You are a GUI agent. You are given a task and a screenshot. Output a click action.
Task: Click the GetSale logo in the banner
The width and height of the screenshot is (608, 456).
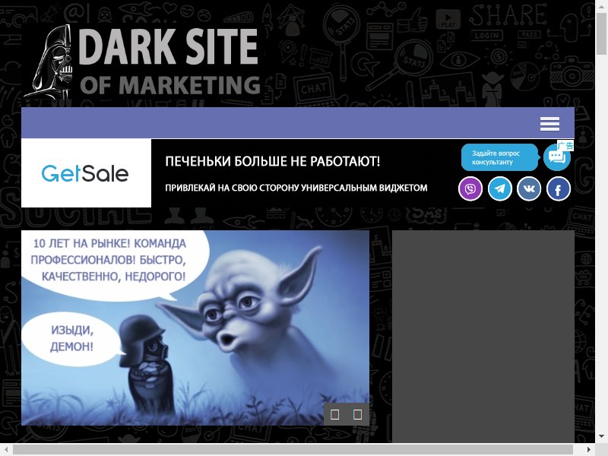tap(86, 173)
